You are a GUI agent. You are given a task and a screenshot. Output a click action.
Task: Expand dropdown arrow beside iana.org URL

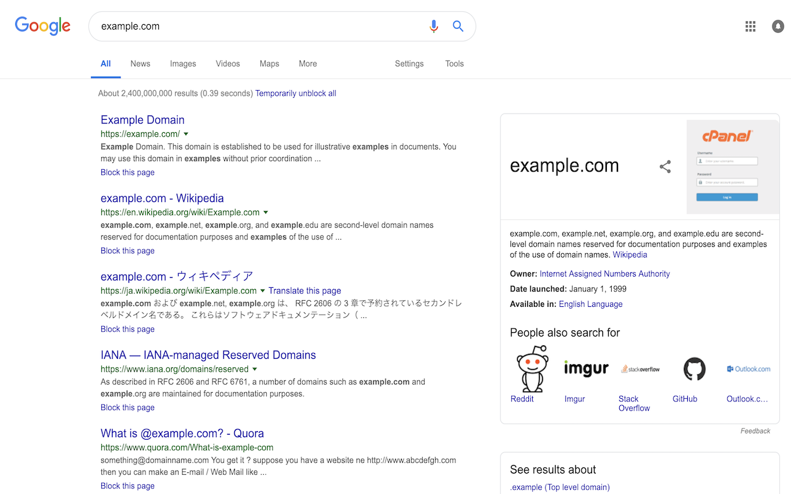pyautogui.click(x=255, y=369)
